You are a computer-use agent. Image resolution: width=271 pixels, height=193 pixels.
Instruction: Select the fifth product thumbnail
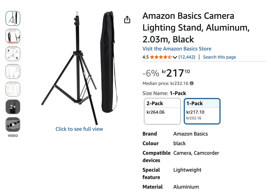13,89
